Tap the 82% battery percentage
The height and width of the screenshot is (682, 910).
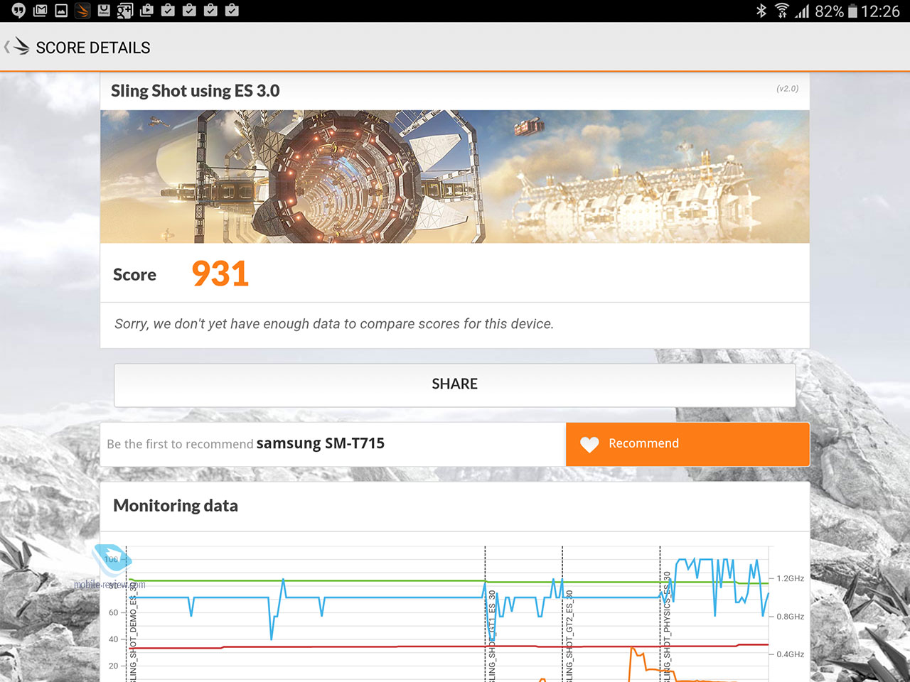[x=829, y=11]
